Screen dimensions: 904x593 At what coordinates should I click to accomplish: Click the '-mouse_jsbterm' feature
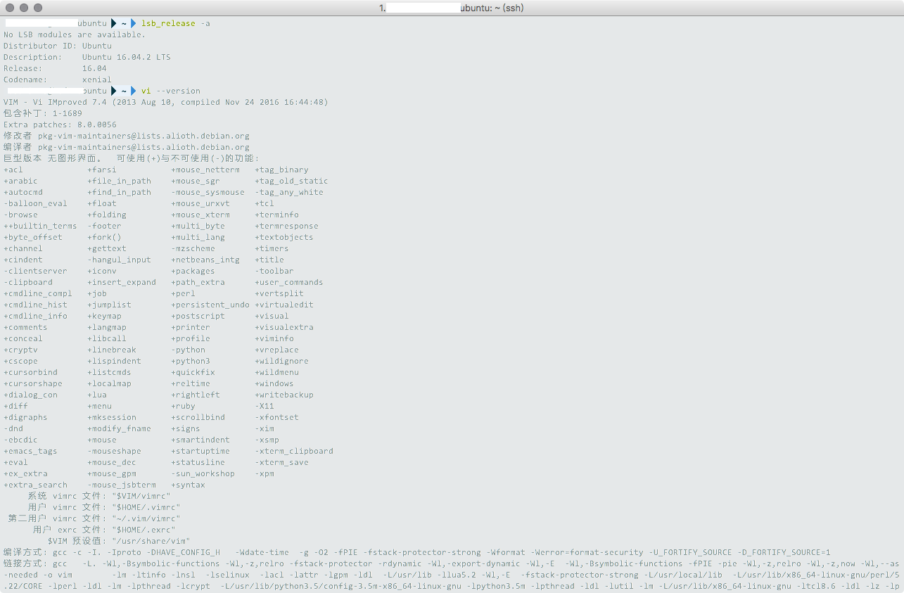click(122, 485)
